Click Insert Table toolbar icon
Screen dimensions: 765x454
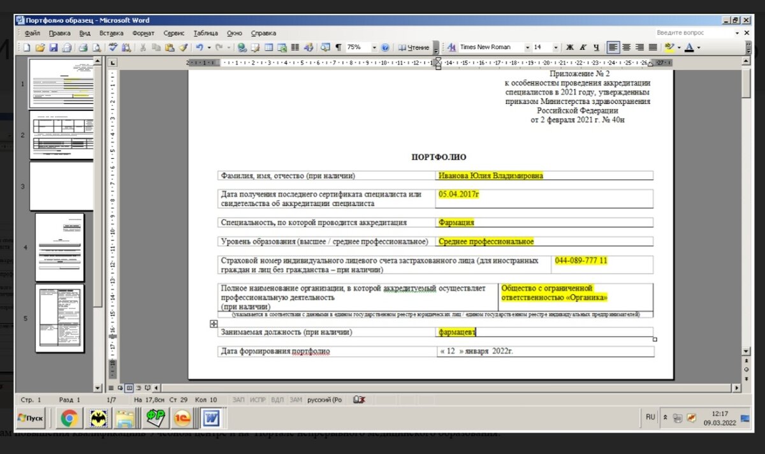coord(268,47)
